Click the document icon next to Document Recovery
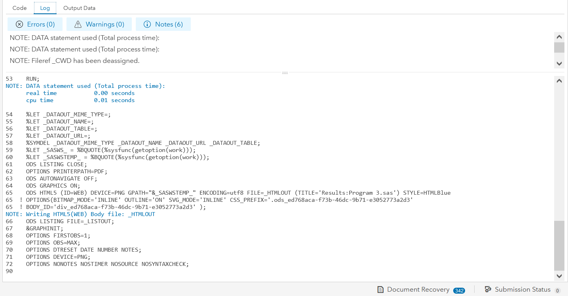This screenshot has width=568, height=296. (x=380, y=289)
